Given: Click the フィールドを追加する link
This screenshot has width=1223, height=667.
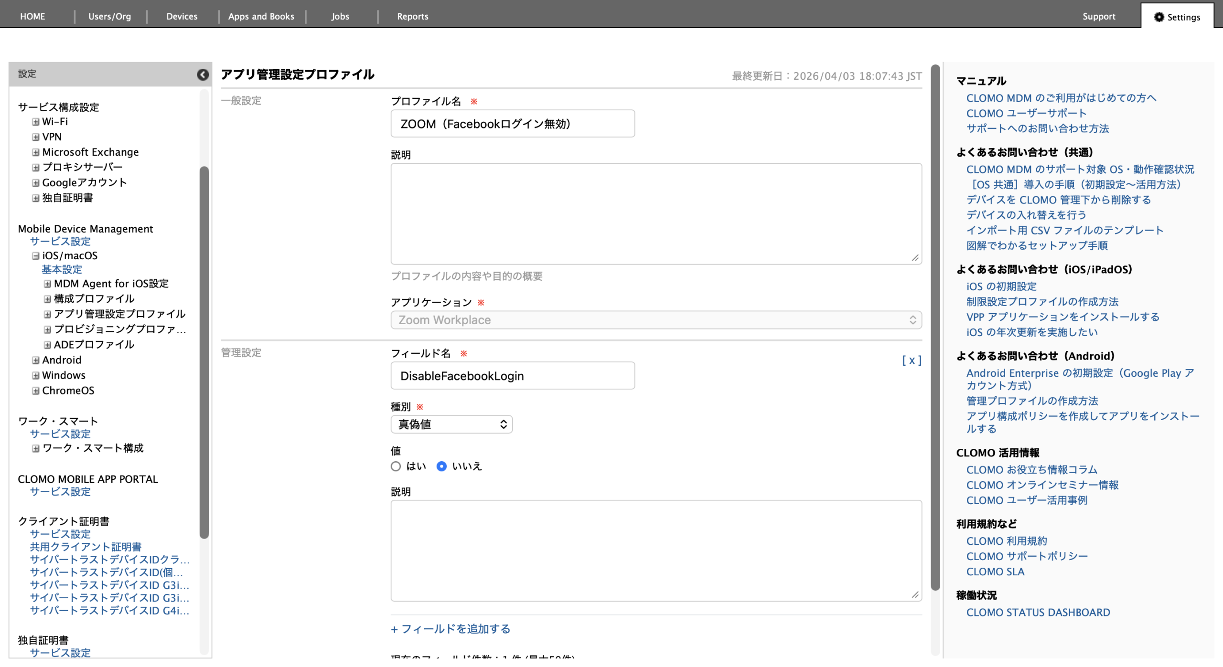Looking at the screenshot, I should click(x=451, y=629).
